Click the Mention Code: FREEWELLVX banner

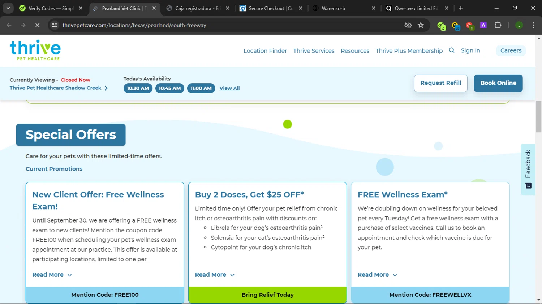pos(430,295)
